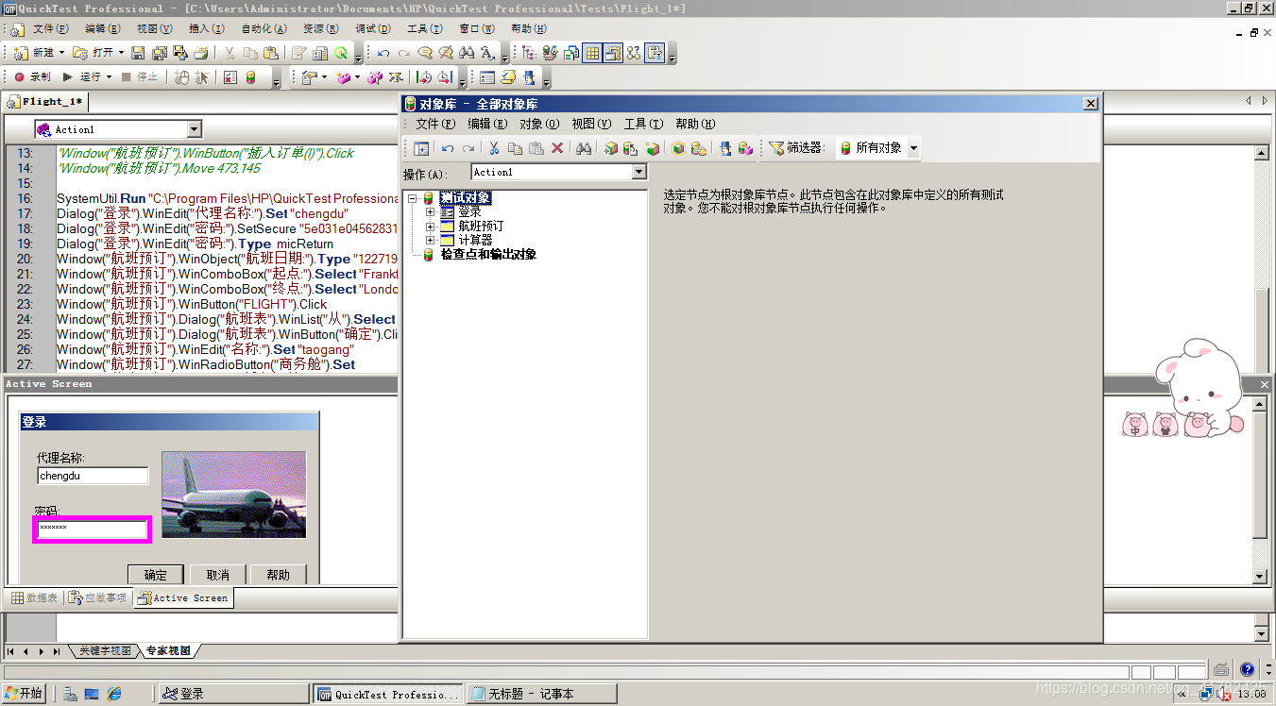Screen dimensions: 1276x706
Task: Click the airplane image in Active Screen
Action: tap(234, 495)
